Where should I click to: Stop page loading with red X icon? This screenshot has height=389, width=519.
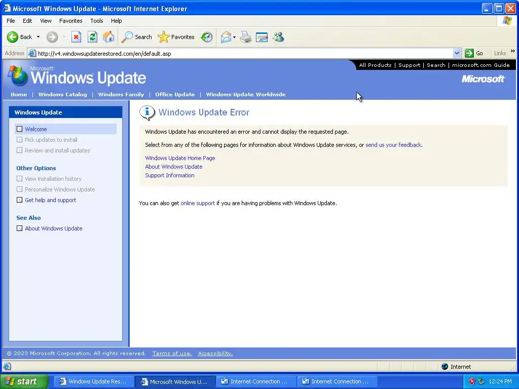76,37
